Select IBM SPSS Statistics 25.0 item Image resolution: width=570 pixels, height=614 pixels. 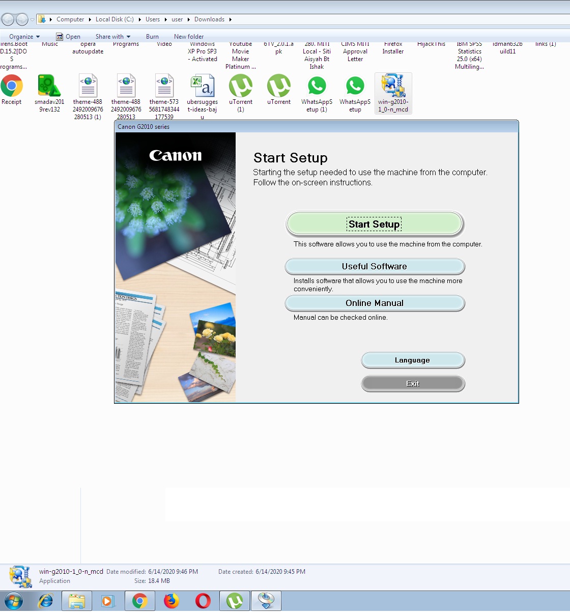tap(470, 55)
